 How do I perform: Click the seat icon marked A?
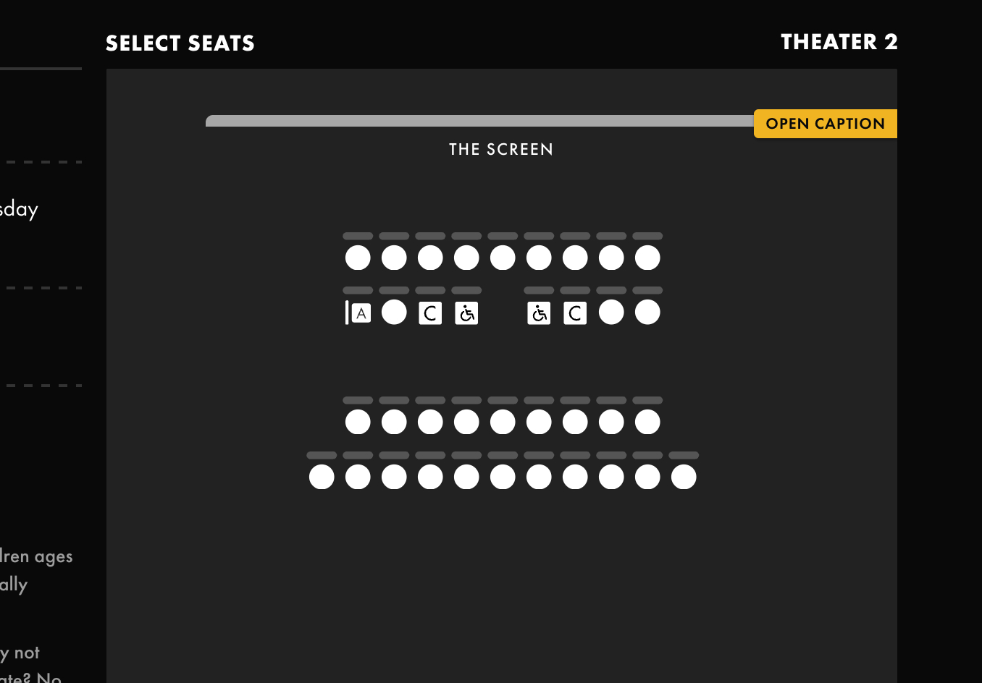360,313
